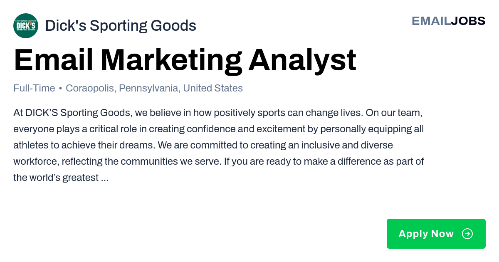Click the Apply Now button
This screenshot has height=262, width=499.
tap(436, 234)
